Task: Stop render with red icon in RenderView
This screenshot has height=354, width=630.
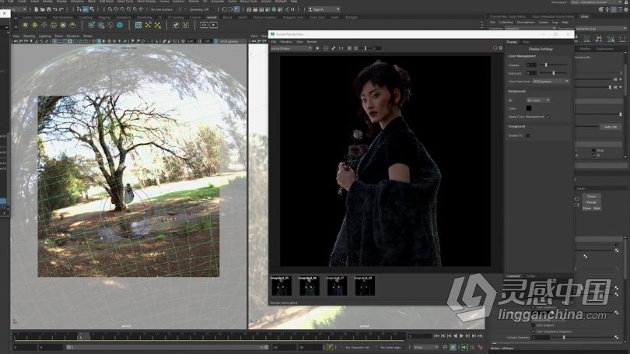Action: 489,47
